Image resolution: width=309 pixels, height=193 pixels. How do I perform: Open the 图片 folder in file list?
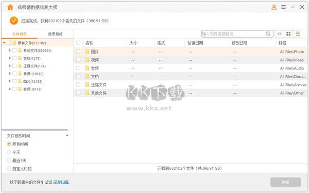click(x=95, y=51)
